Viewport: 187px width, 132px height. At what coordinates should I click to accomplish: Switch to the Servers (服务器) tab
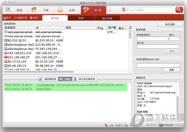(x=55, y=18)
